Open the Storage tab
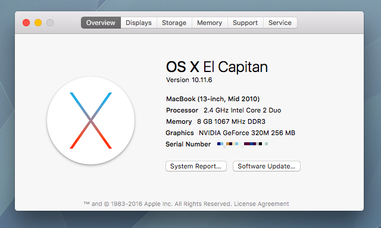 click(x=174, y=23)
